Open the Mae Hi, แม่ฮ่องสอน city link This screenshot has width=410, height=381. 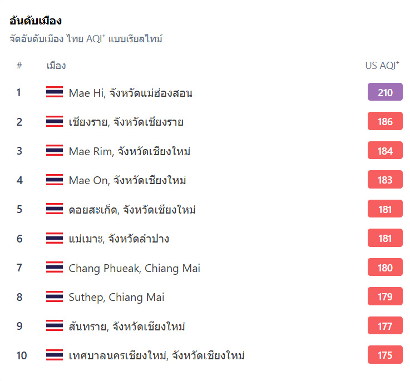131,92
